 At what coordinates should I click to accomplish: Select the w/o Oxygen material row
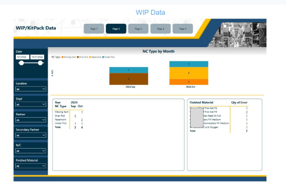pos(218,127)
